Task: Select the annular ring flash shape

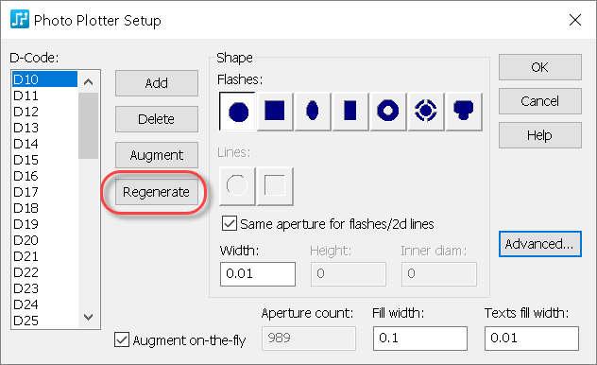Action: [x=387, y=112]
